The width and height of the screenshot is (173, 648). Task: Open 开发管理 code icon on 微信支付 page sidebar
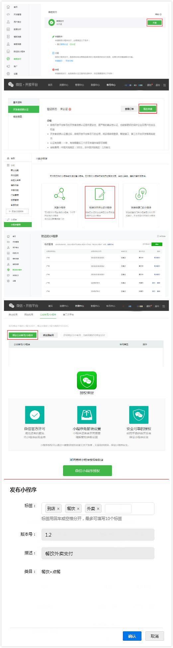(x=8, y=14)
